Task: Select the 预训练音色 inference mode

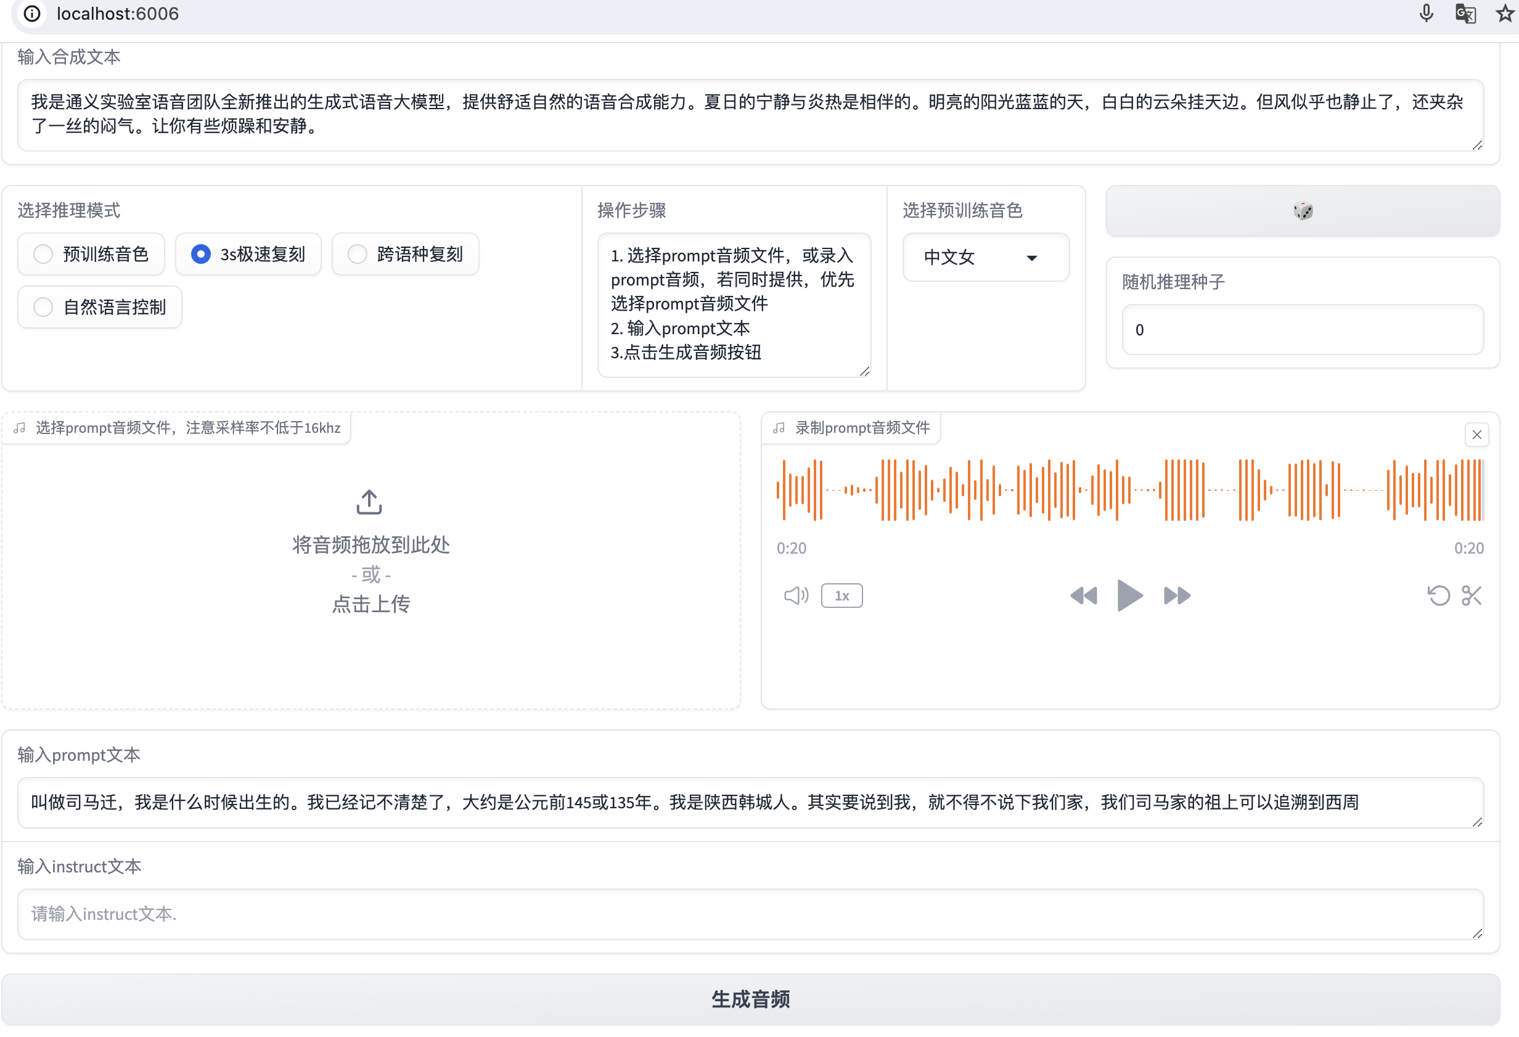Action: click(91, 253)
